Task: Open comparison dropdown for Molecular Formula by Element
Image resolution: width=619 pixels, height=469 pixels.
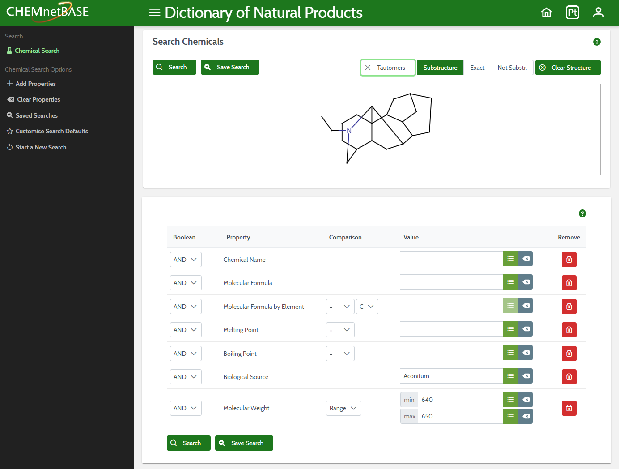Action: [340, 307]
